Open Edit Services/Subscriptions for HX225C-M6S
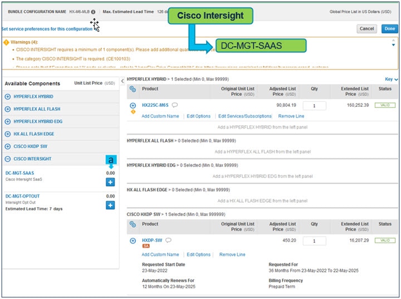Viewport: 401px width, 299px height. click(x=244, y=116)
